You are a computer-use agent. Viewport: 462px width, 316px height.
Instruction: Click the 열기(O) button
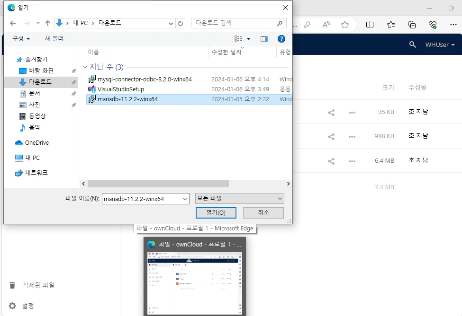[216, 213]
